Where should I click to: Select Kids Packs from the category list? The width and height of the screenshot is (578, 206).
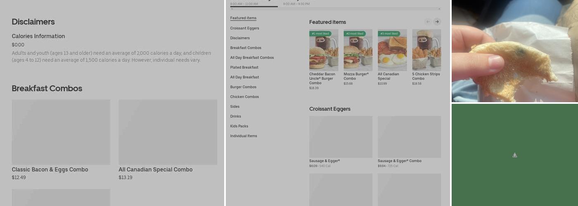(239, 126)
